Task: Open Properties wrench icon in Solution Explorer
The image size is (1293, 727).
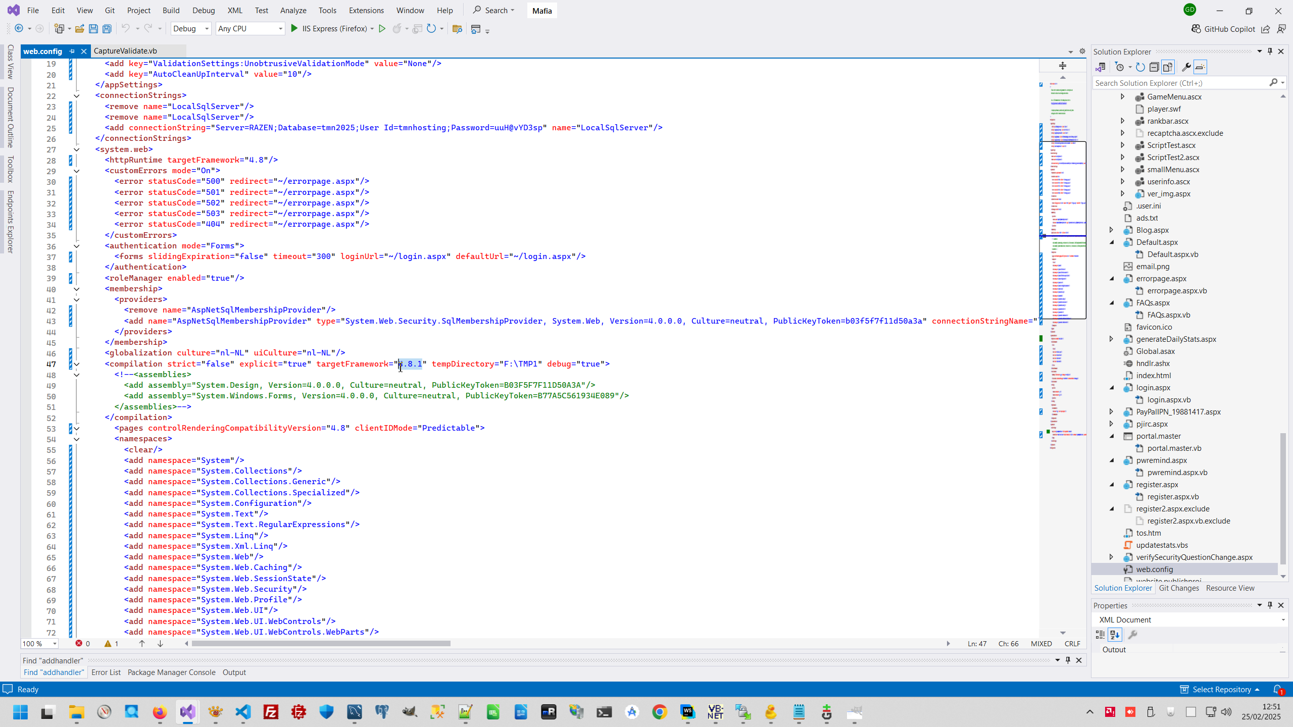Action: tap(1186, 67)
